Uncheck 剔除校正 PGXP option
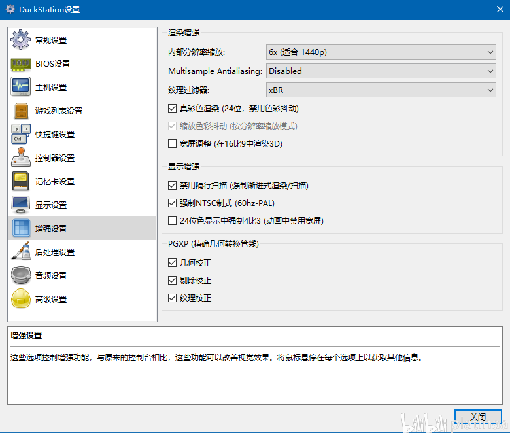This screenshot has width=510, height=433. [172, 280]
